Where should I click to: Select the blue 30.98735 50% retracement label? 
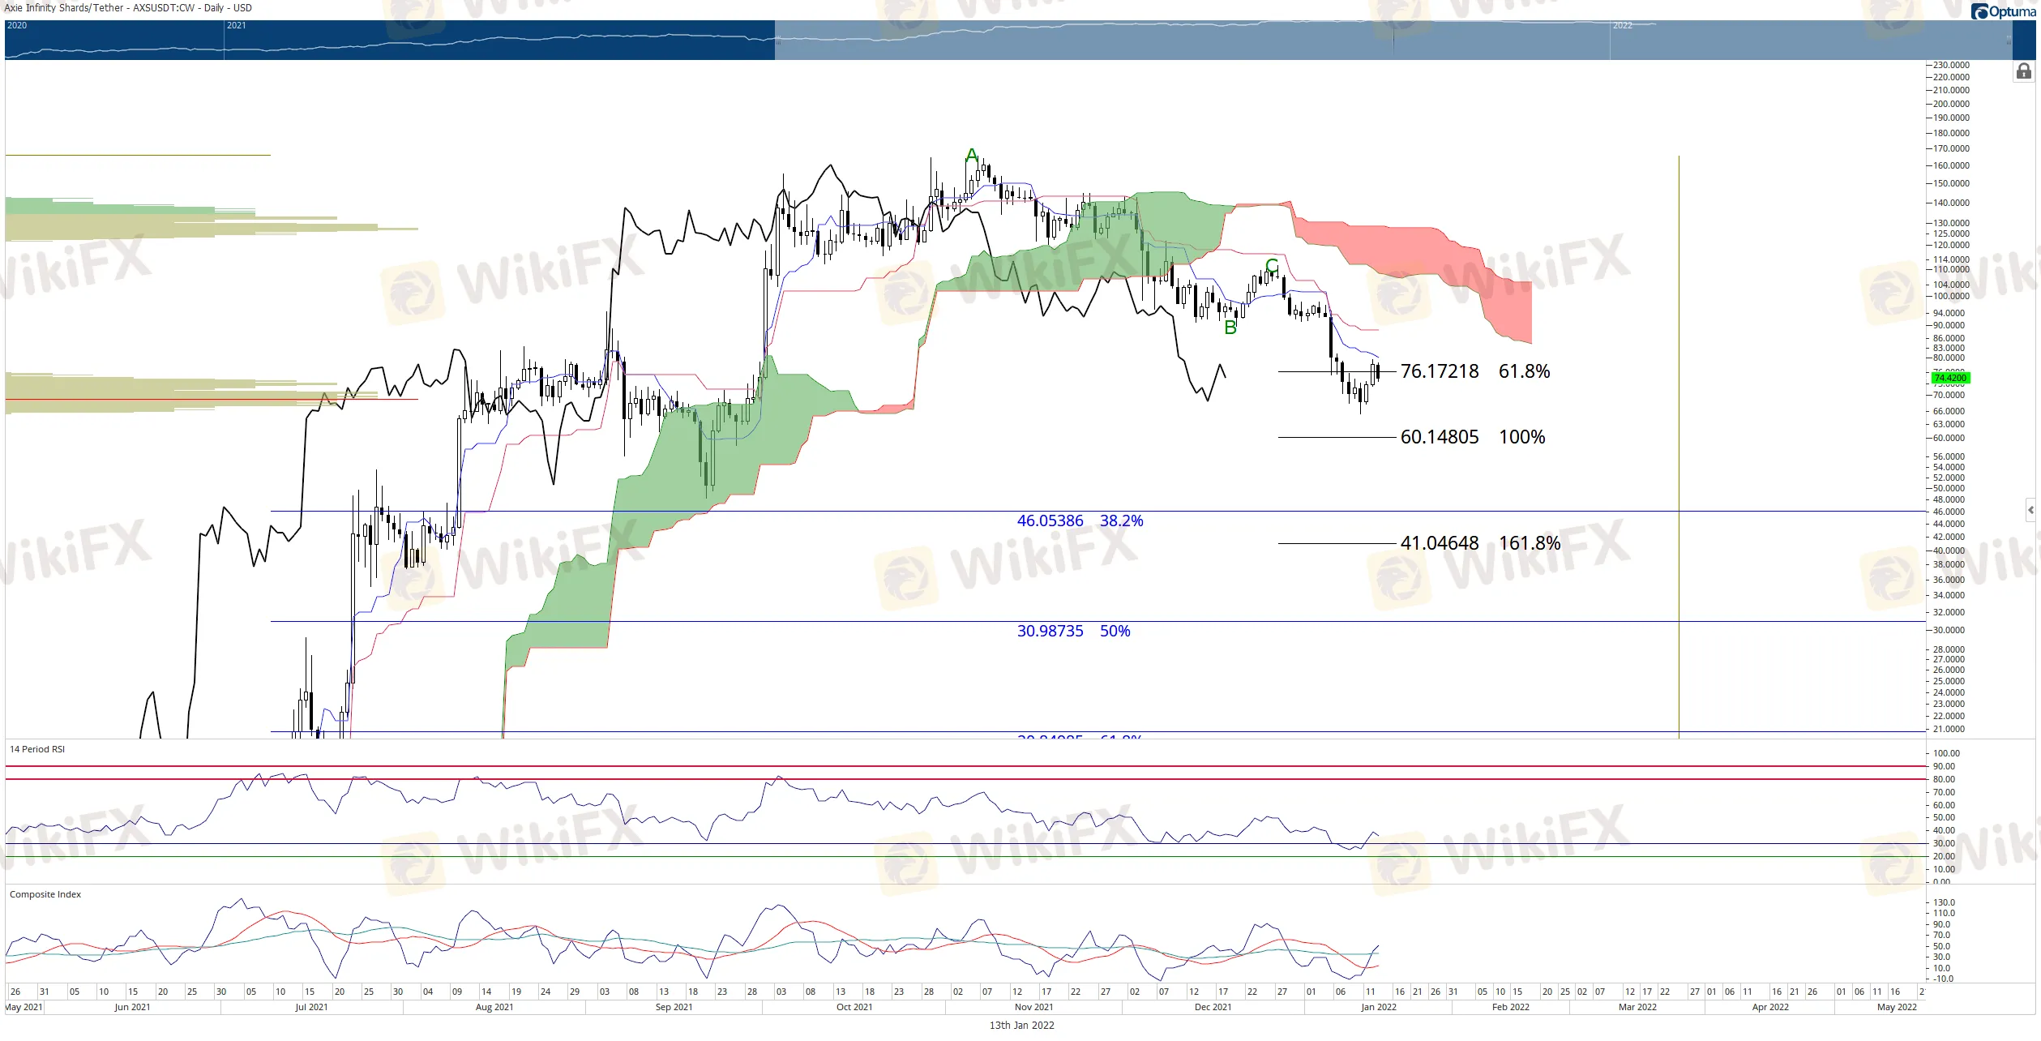(1073, 631)
